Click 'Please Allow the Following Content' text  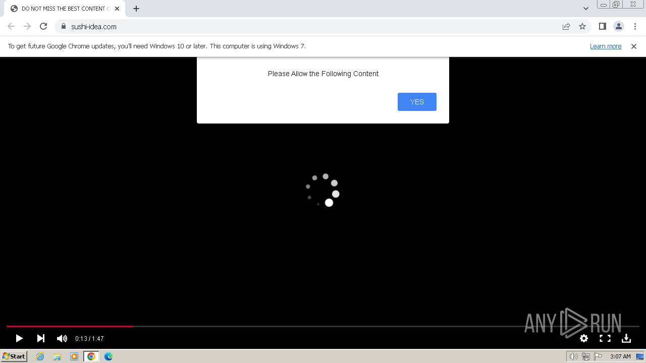[323, 74]
